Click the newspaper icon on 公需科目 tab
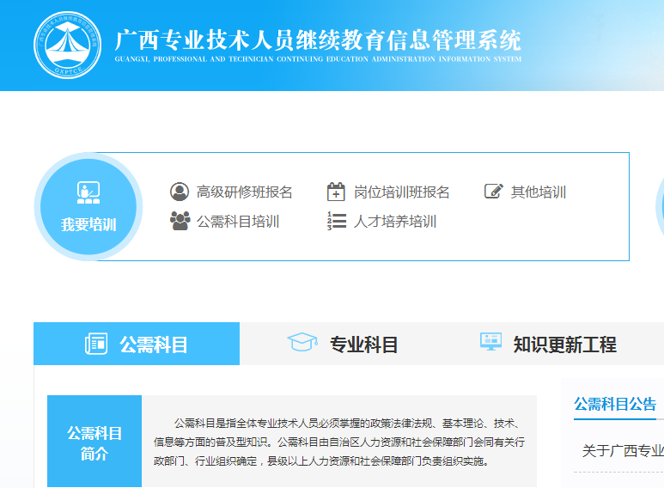Image resolution: width=664 pixels, height=488 pixels. point(96,344)
